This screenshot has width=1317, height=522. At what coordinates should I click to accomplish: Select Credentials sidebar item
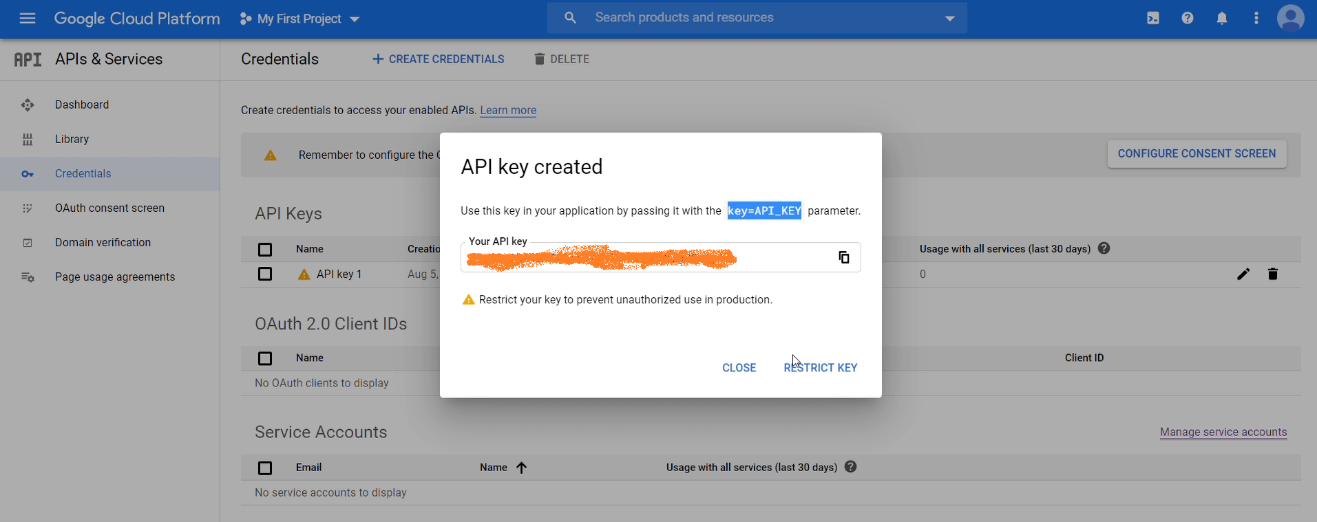(110, 173)
